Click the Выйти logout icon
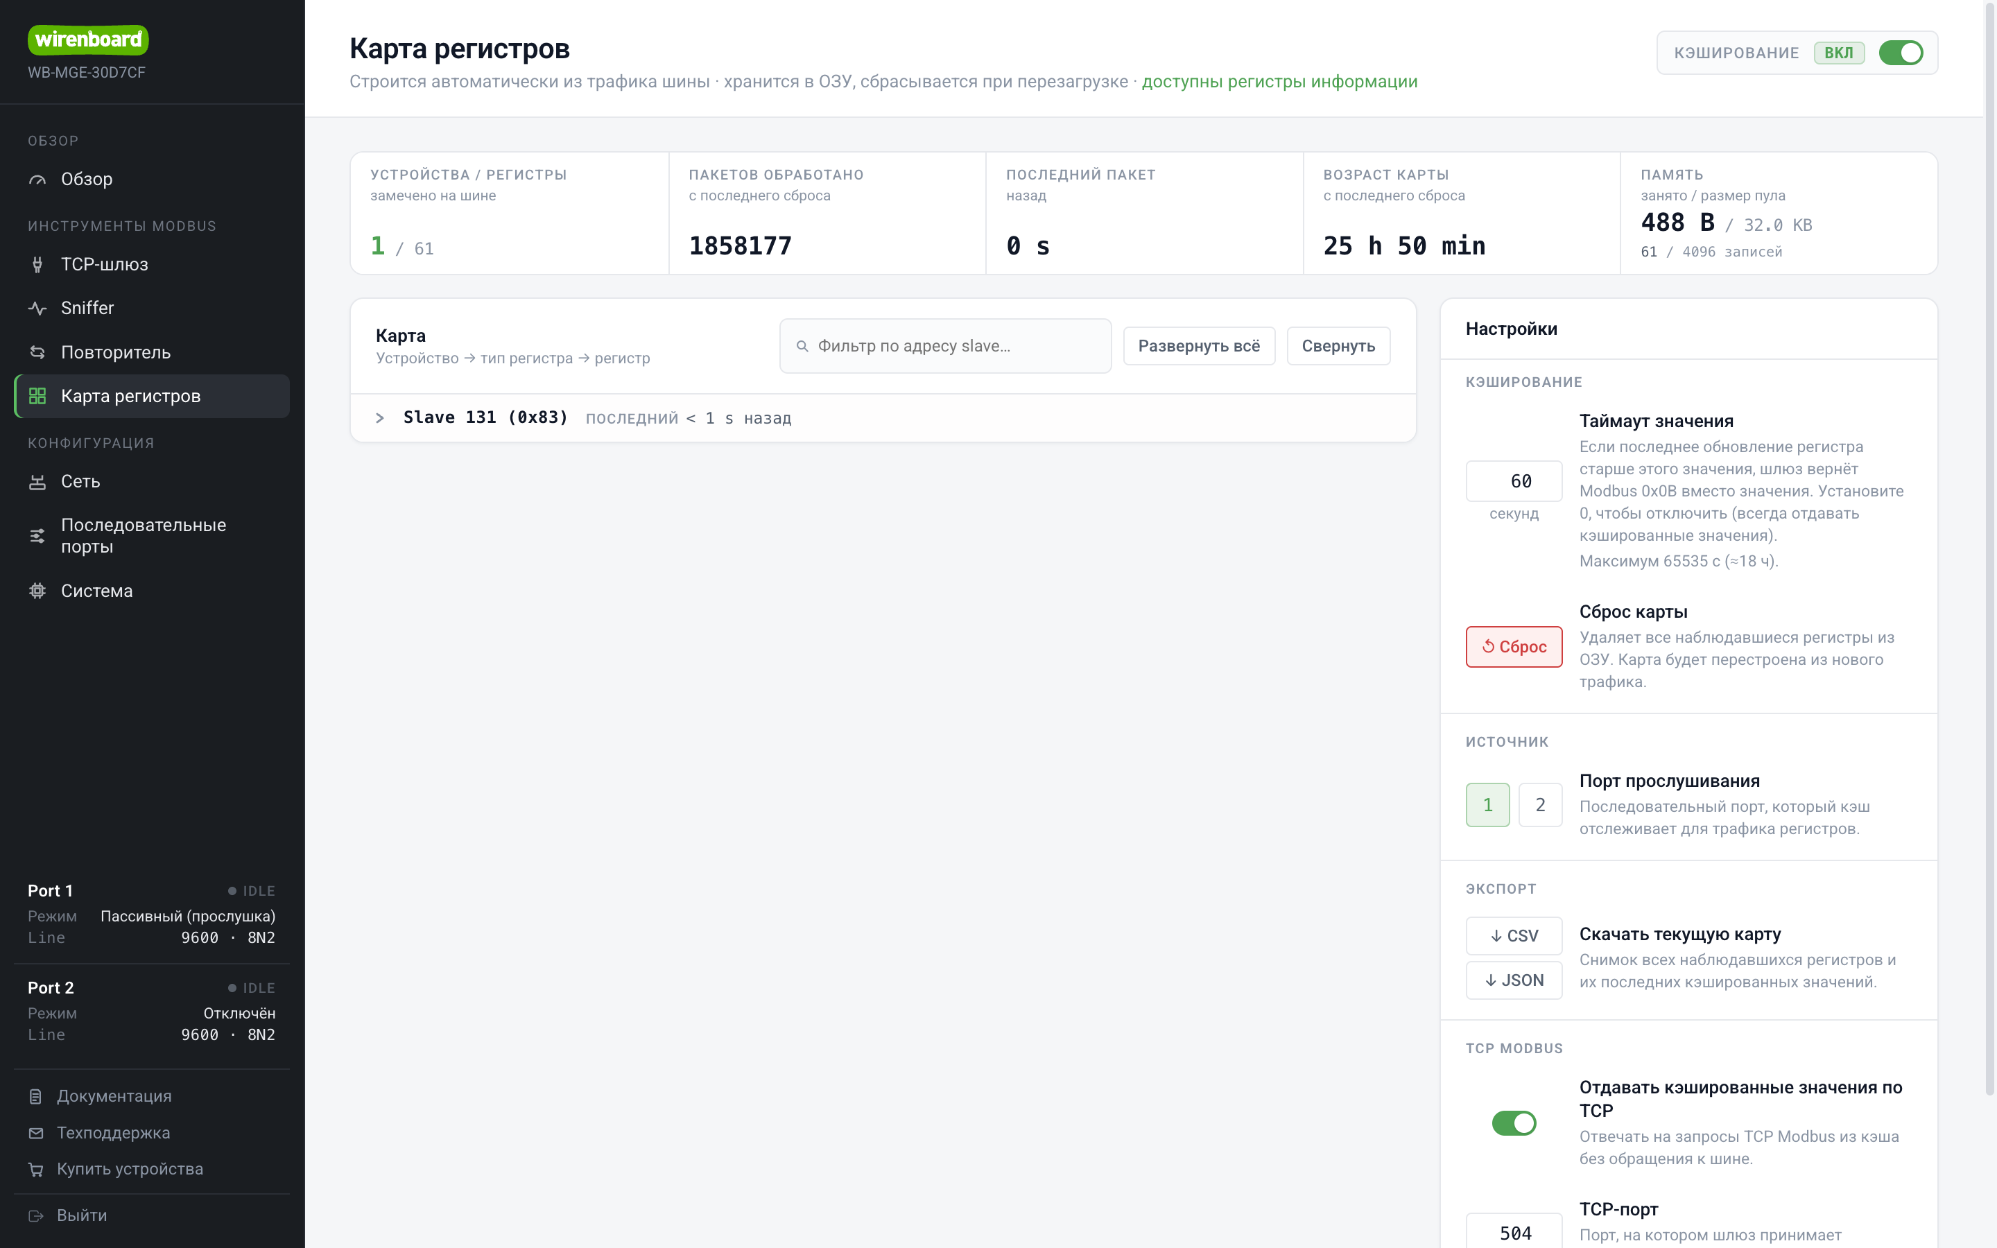 coord(35,1215)
